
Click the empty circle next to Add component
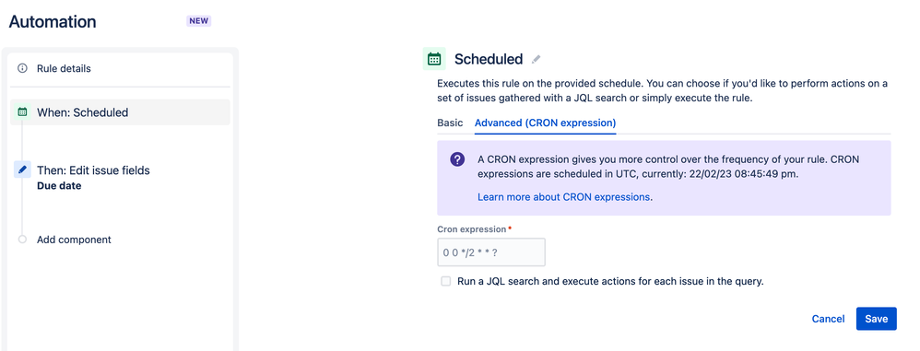(x=22, y=240)
